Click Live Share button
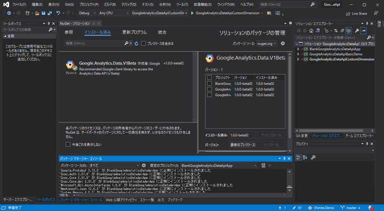 pyautogui.click(x=356, y=14)
